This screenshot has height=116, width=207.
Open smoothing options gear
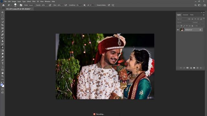(x=84, y=5)
